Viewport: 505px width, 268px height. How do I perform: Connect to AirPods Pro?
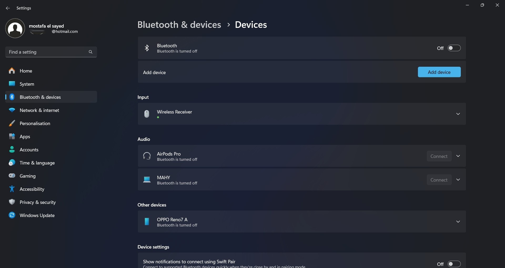[x=439, y=156]
